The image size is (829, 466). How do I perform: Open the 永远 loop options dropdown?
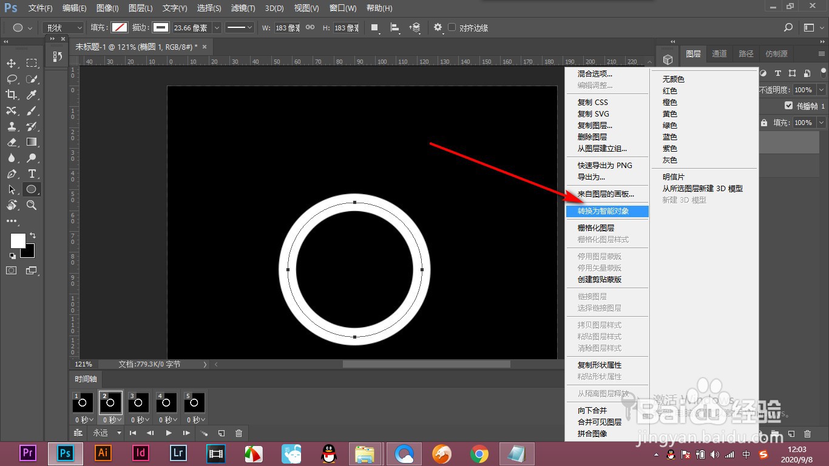click(x=107, y=433)
